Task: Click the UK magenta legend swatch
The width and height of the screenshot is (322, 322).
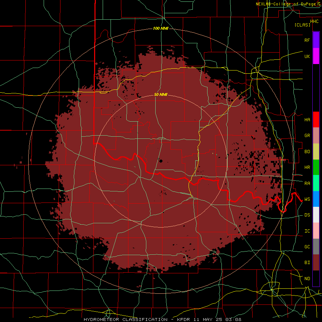Action: pyautogui.click(x=316, y=56)
